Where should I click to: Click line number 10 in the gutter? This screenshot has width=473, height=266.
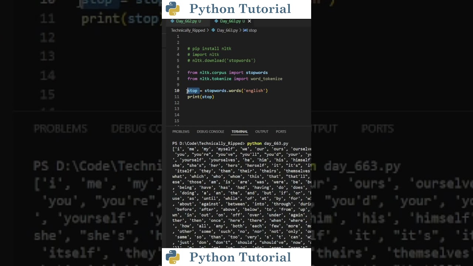tap(177, 91)
